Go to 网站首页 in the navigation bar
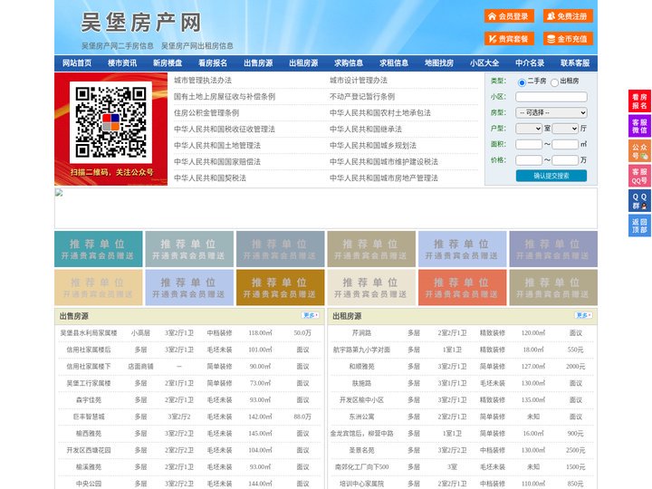 click(77, 63)
